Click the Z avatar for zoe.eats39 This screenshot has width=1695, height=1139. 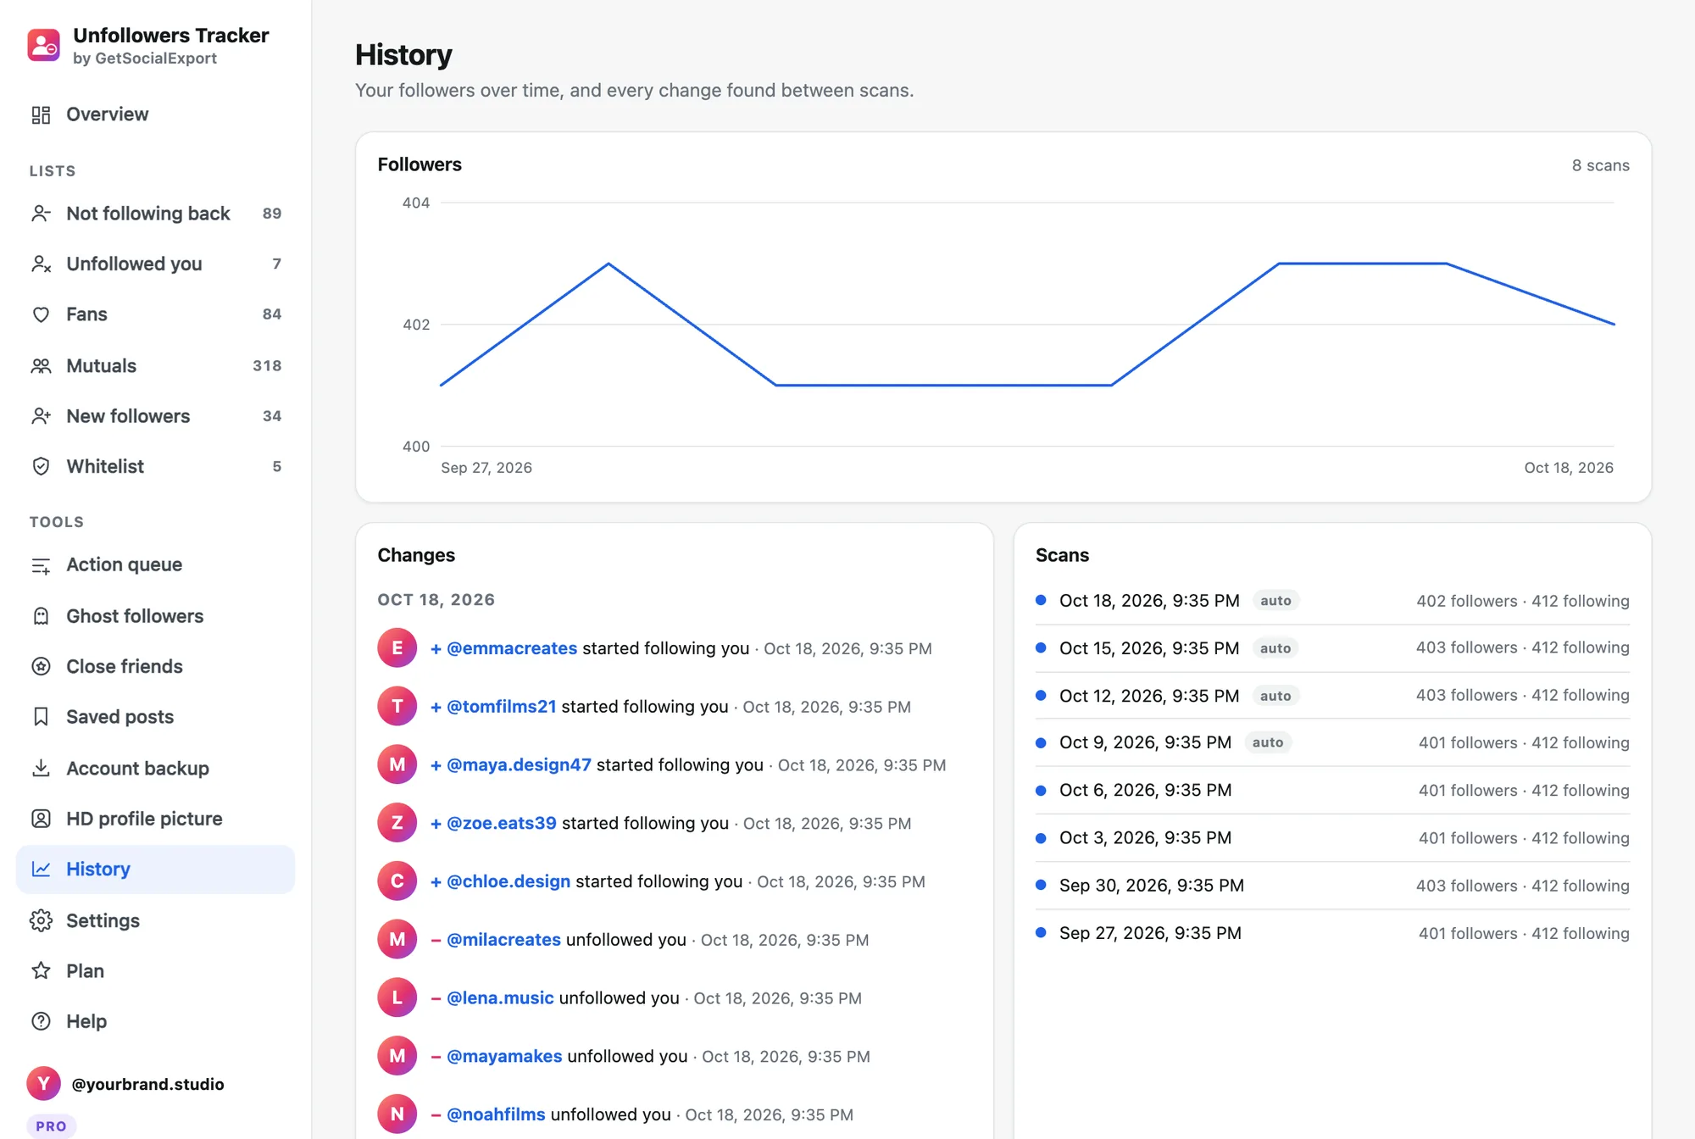(x=397, y=823)
